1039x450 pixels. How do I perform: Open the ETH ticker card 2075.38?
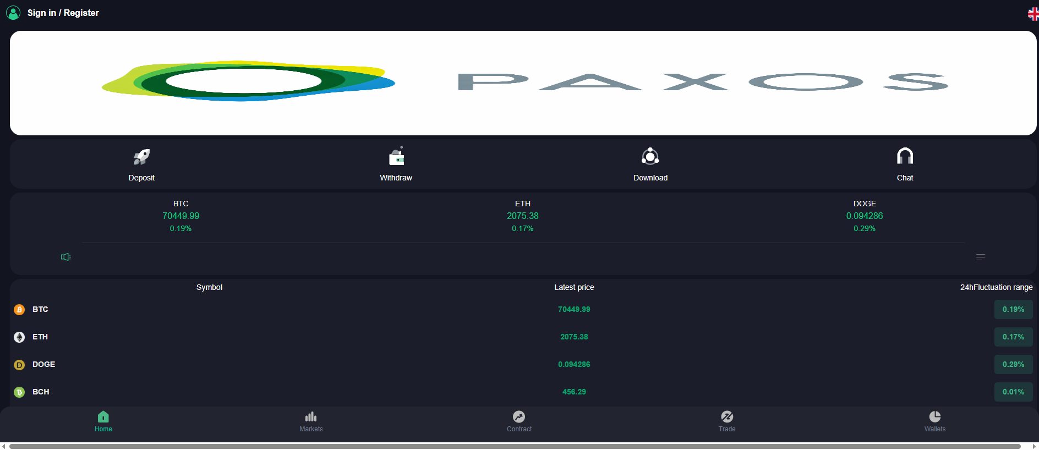pyautogui.click(x=523, y=216)
